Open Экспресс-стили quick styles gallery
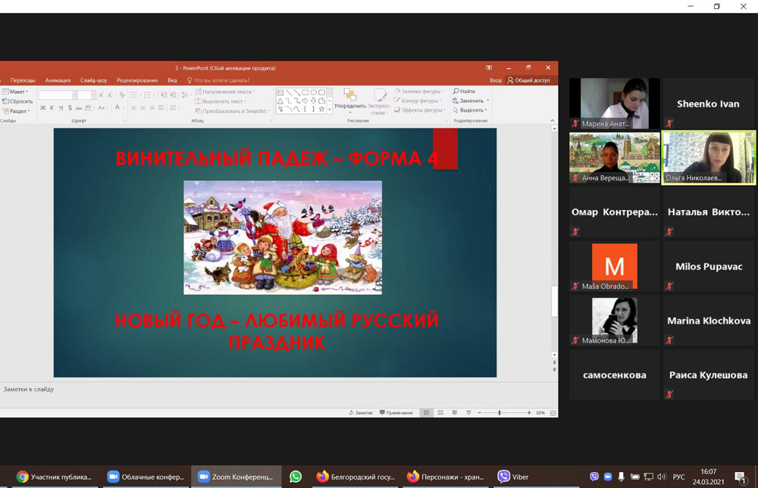This screenshot has width=758, height=488. 379,100
